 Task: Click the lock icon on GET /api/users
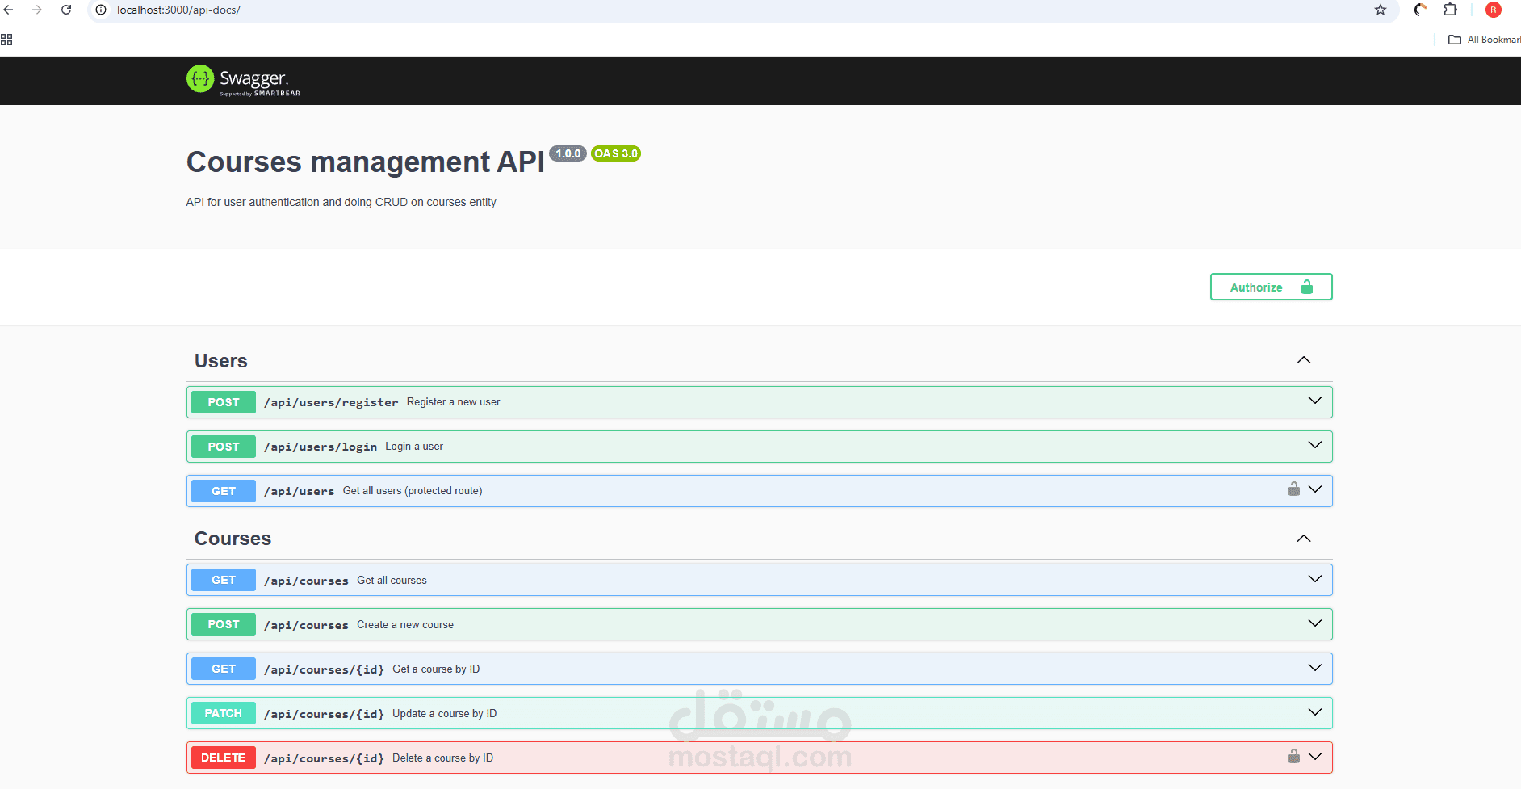(1294, 489)
